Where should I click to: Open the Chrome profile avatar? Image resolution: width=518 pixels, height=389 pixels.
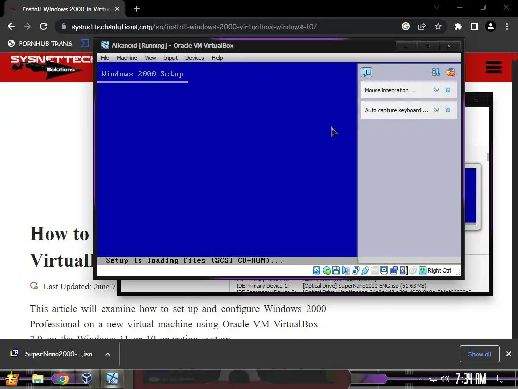491,26
